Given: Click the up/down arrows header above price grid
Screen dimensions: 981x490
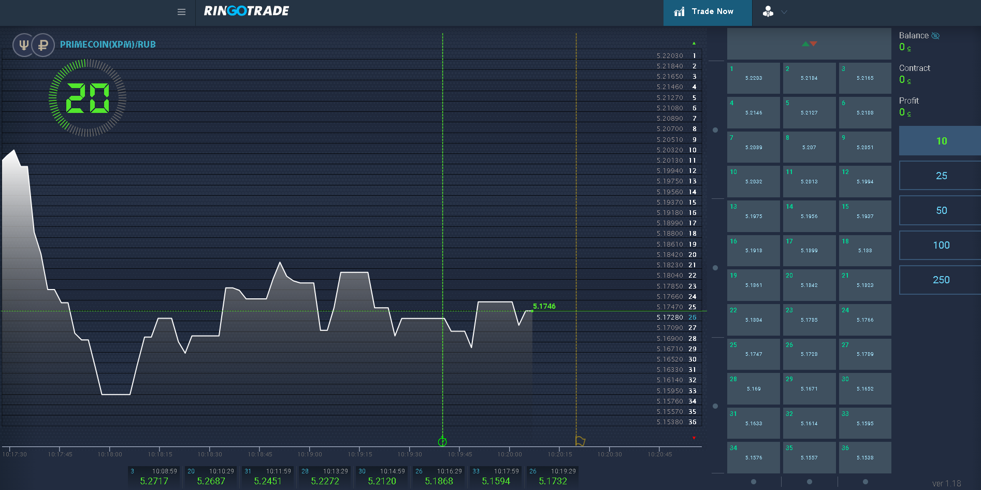Looking at the screenshot, I should [809, 44].
